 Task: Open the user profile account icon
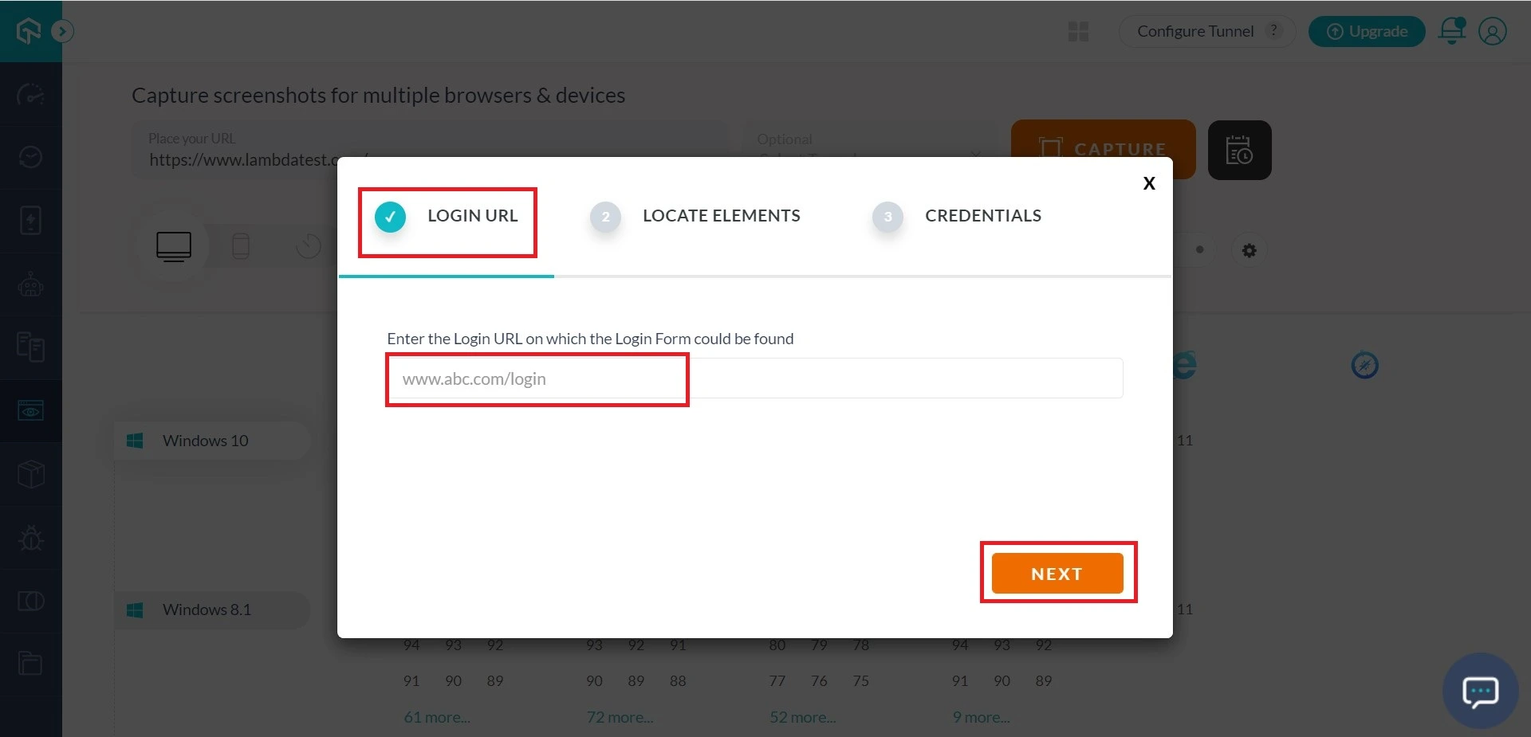coord(1492,31)
